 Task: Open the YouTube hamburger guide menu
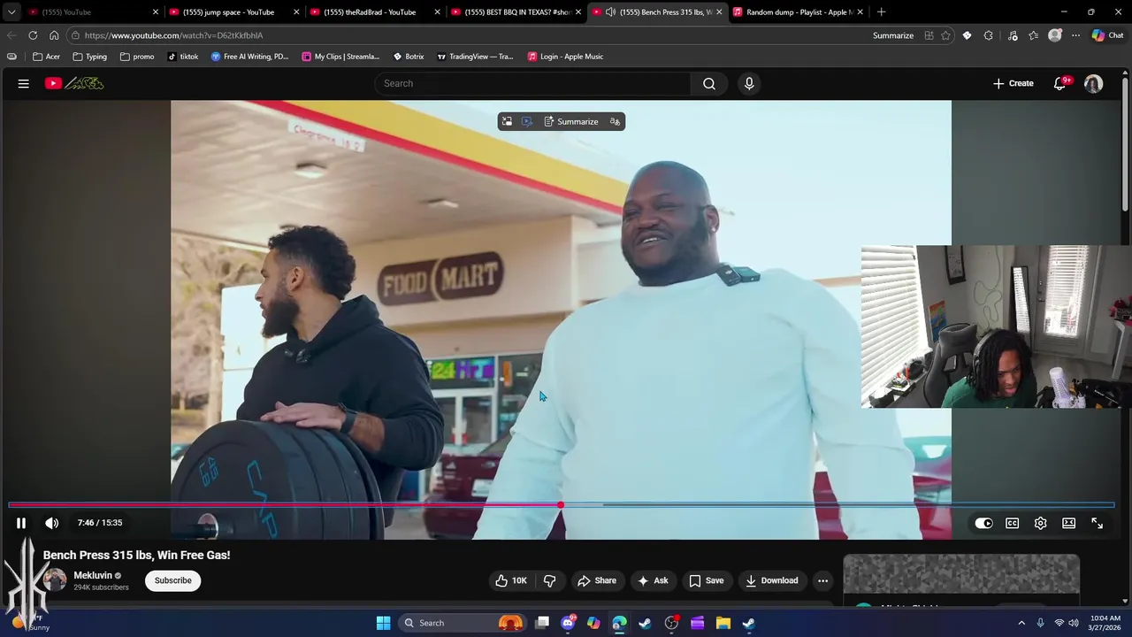click(x=24, y=83)
